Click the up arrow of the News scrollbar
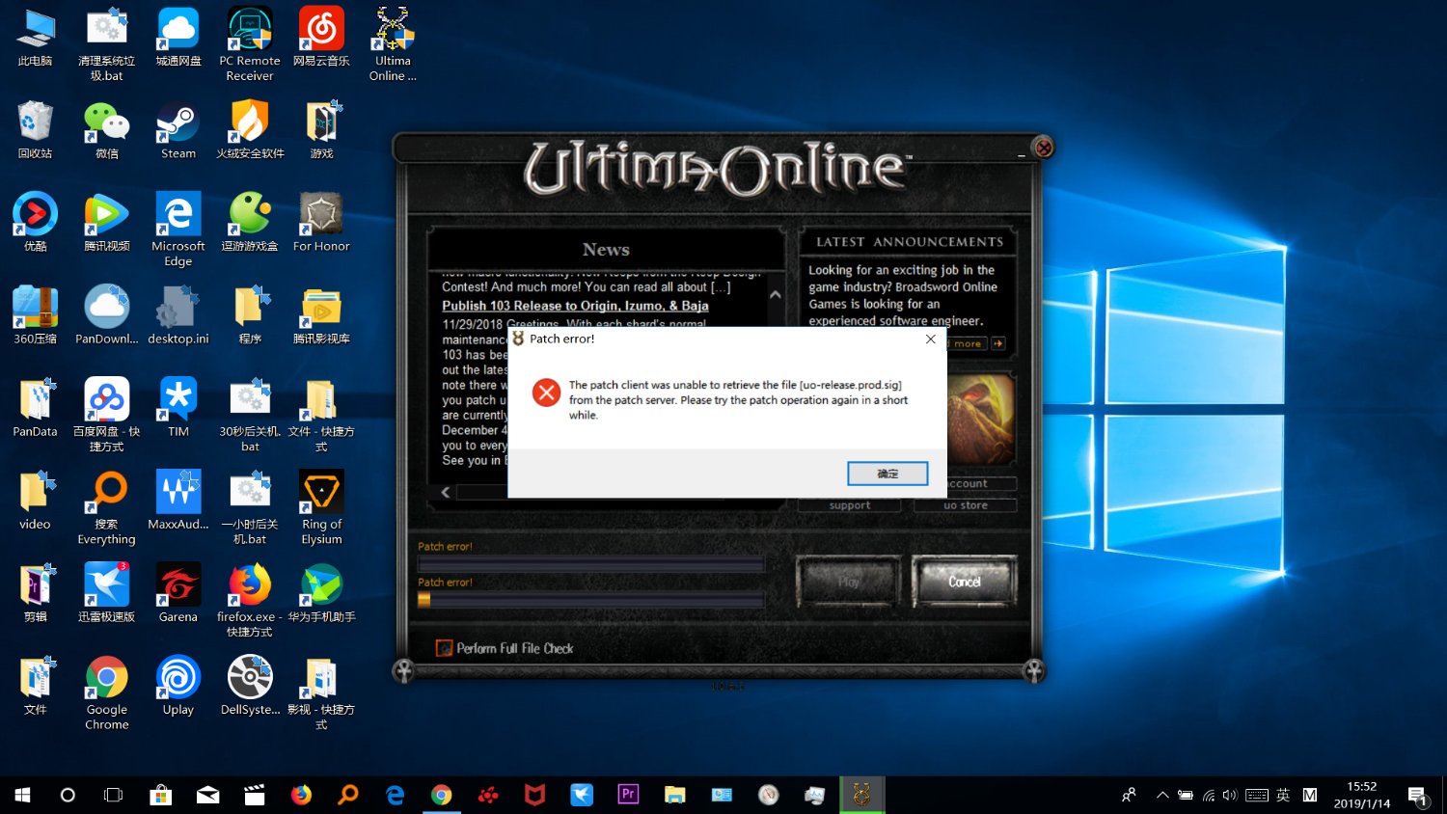 (x=775, y=295)
